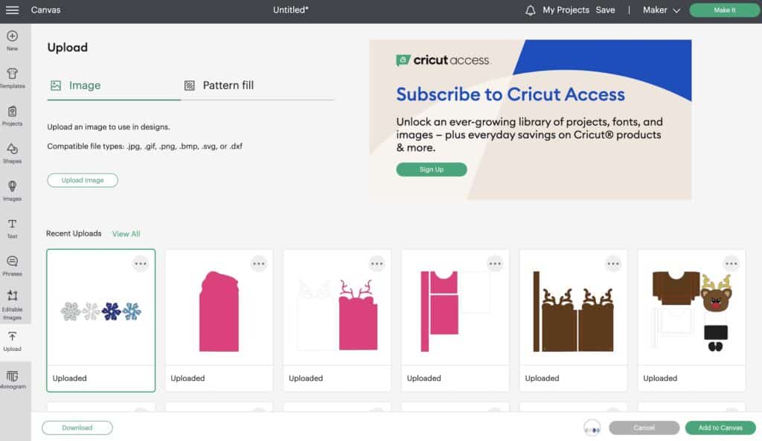The image size is (762, 441).
Task: Select the Text tool
Action: tap(12, 229)
